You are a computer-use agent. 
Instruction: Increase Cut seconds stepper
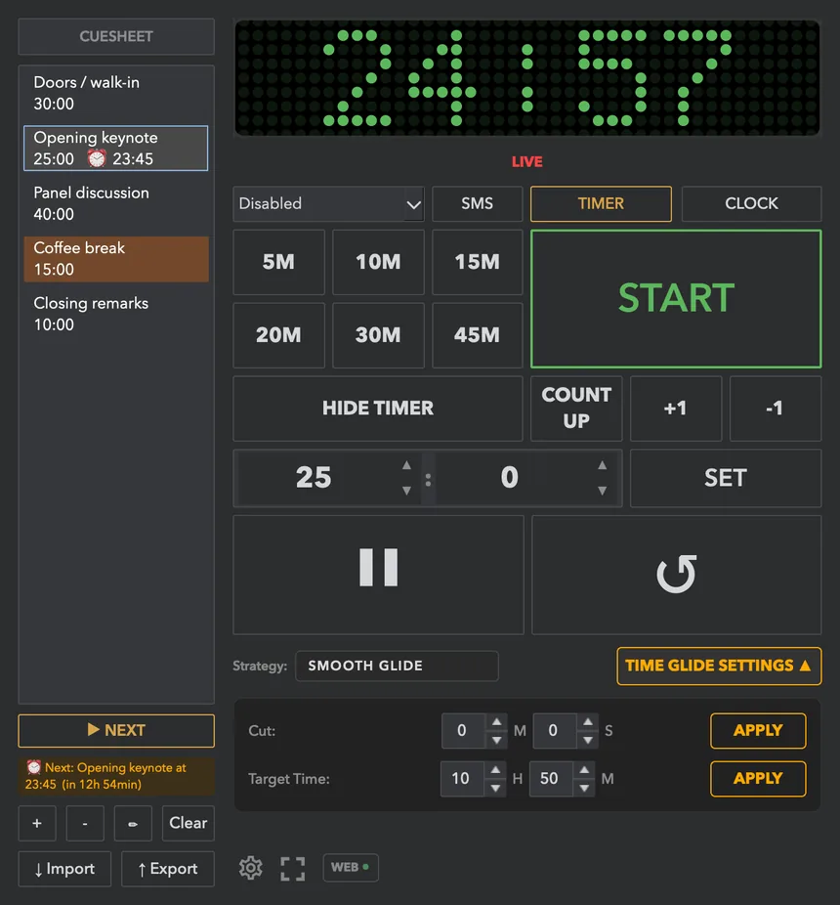(x=587, y=722)
